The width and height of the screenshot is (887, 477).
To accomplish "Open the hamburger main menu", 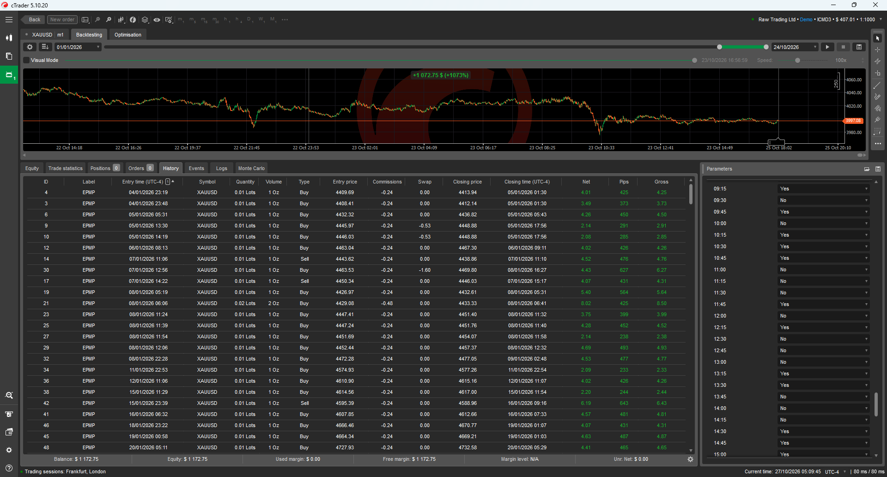I will [9, 20].
